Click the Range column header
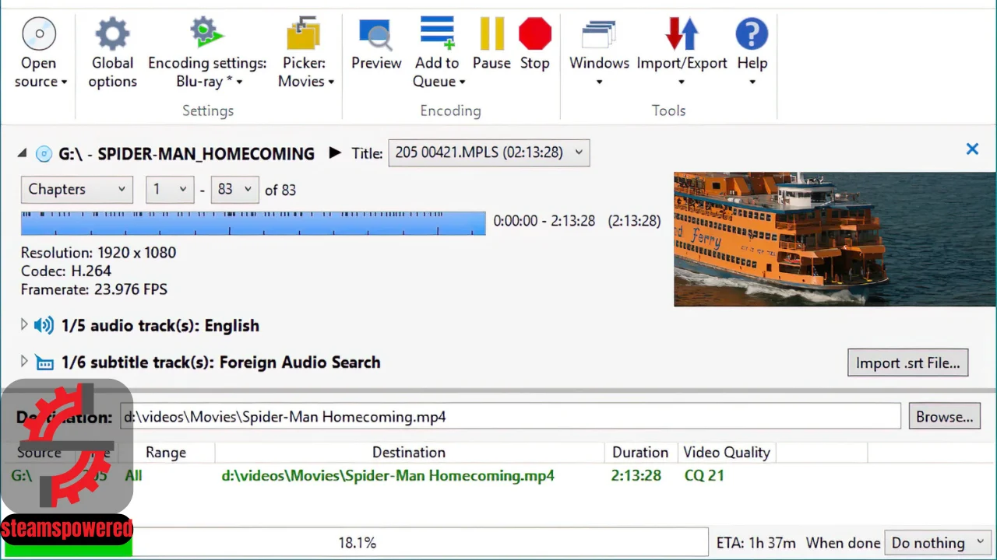Screen dimensions: 997x560 pyautogui.click(x=166, y=452)
